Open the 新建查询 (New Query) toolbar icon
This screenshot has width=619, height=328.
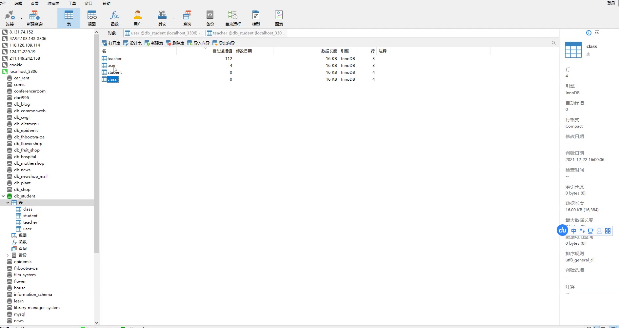point(34,18)
